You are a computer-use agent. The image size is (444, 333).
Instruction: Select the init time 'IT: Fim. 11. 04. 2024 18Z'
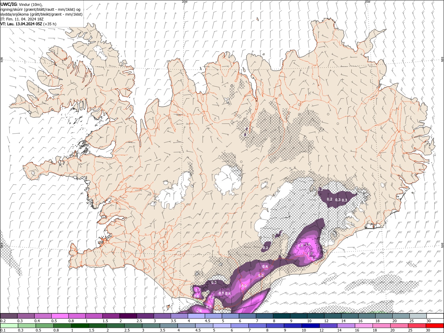[x=22, y=19]
